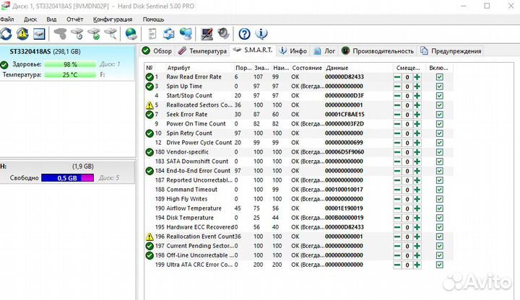Screen dimensions: 520x300
Task: Click the green health bar showing 98 %
Action: (x=70, y=64)
